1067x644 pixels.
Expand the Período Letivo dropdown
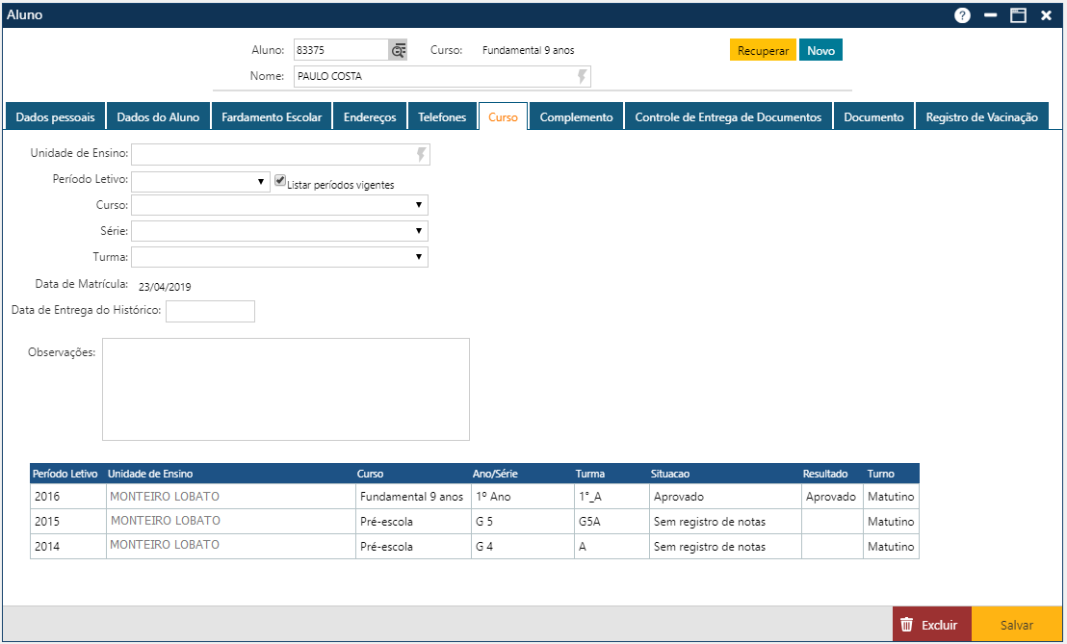click(200, 181)
